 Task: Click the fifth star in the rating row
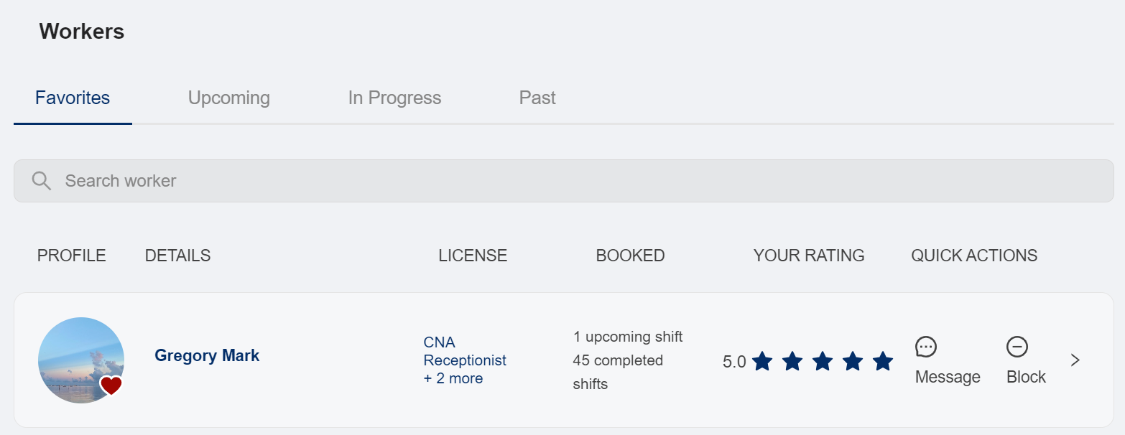point(884,362)
